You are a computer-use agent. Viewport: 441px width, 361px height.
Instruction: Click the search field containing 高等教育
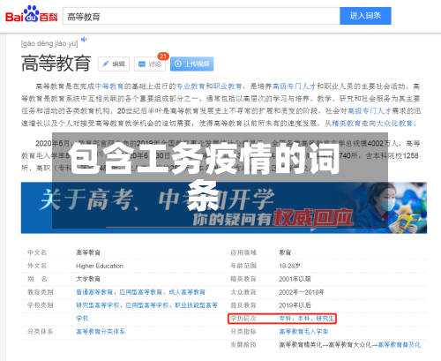click(x=201, y=16)
